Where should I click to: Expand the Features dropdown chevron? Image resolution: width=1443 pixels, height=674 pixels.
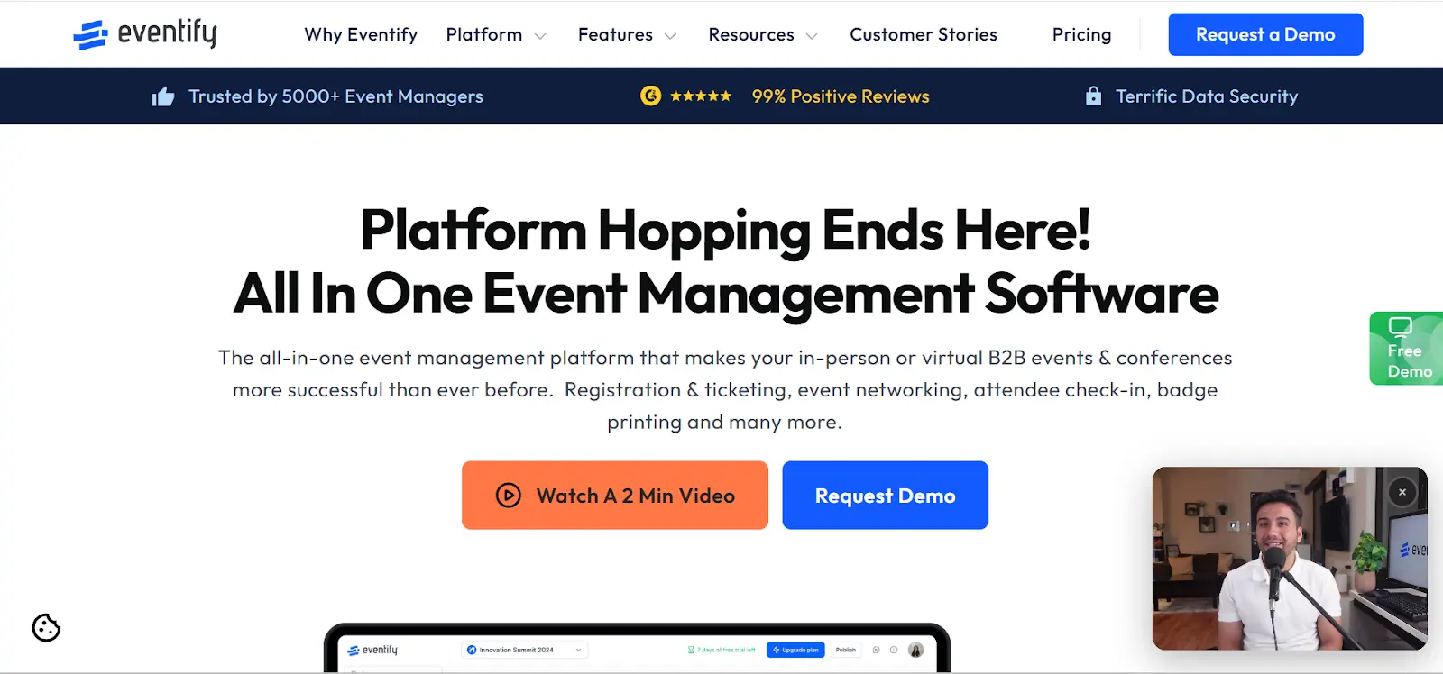coord(670,36)
